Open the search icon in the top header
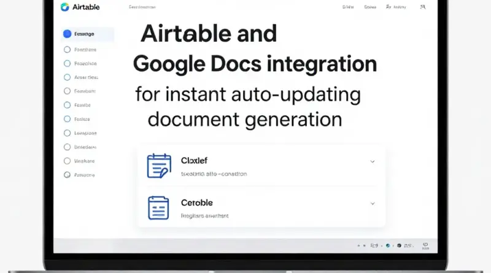The width and height of the screenshot is (491, 273). [423, 7]
